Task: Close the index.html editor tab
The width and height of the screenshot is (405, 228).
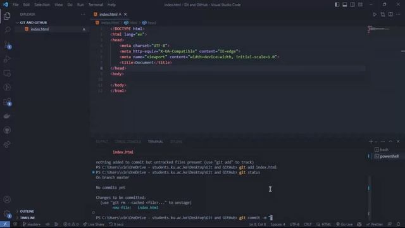Action: [x=125, y=15]
